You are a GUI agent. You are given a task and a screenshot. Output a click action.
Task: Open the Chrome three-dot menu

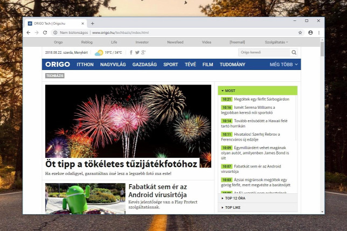[319, 32]
